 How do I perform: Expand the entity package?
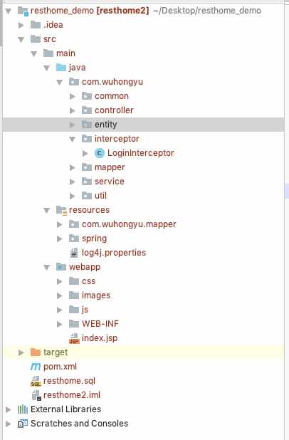pyautogui.click(x=73, y=125)
